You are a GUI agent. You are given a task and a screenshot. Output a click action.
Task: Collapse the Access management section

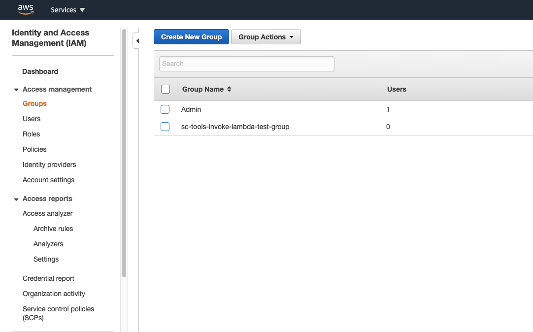(16, 90)
